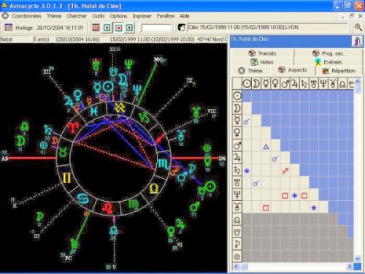Click the Scorpio sign on the zodiac wheel

pos(164,164)
